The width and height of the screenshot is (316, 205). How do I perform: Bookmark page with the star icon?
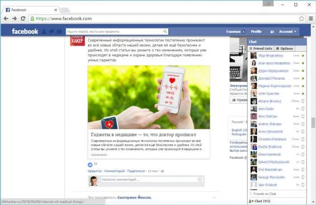point(301,18)
